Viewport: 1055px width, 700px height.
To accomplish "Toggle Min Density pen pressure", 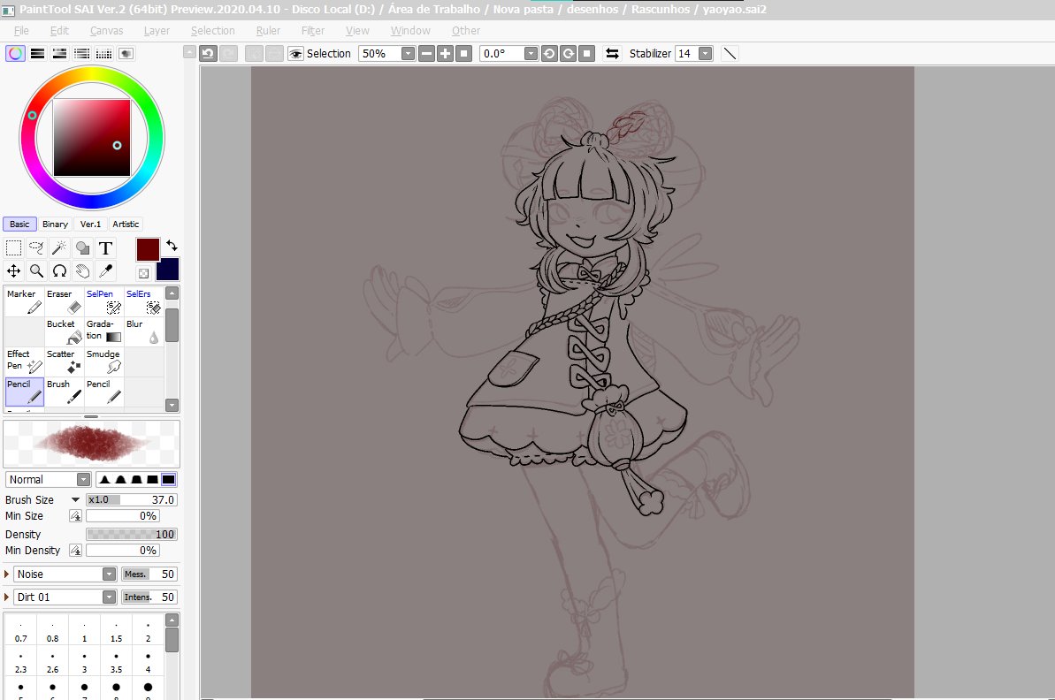I will point(75,550).
